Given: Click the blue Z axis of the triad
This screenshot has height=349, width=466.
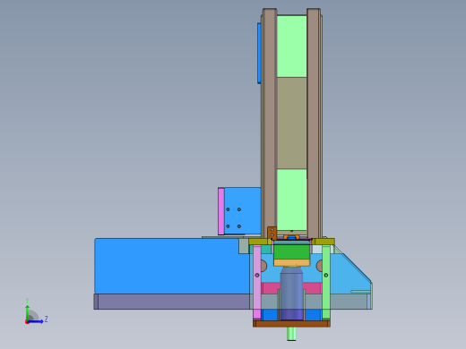Looking at the screenshot, I should tap(36, 321).
